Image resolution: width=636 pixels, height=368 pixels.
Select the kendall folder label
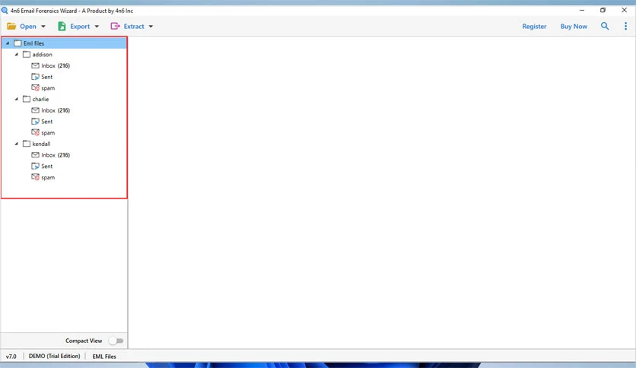41,144
